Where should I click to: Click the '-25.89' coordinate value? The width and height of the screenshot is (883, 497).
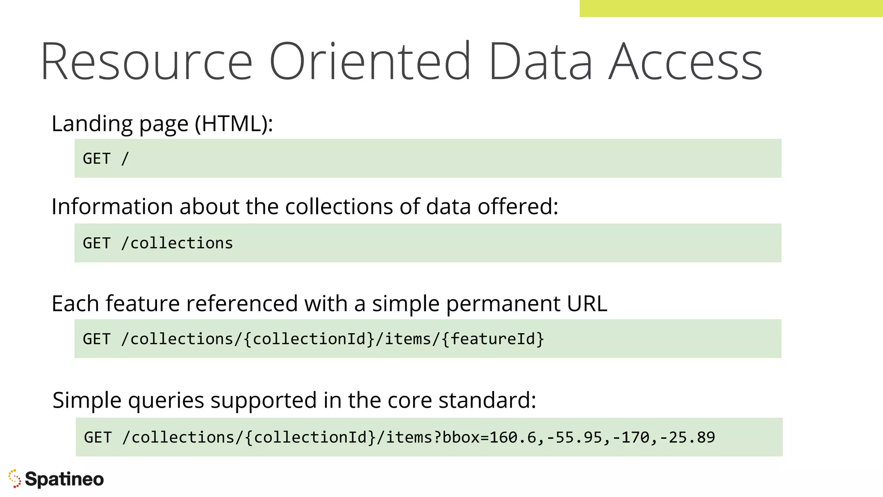coord(687,437)
